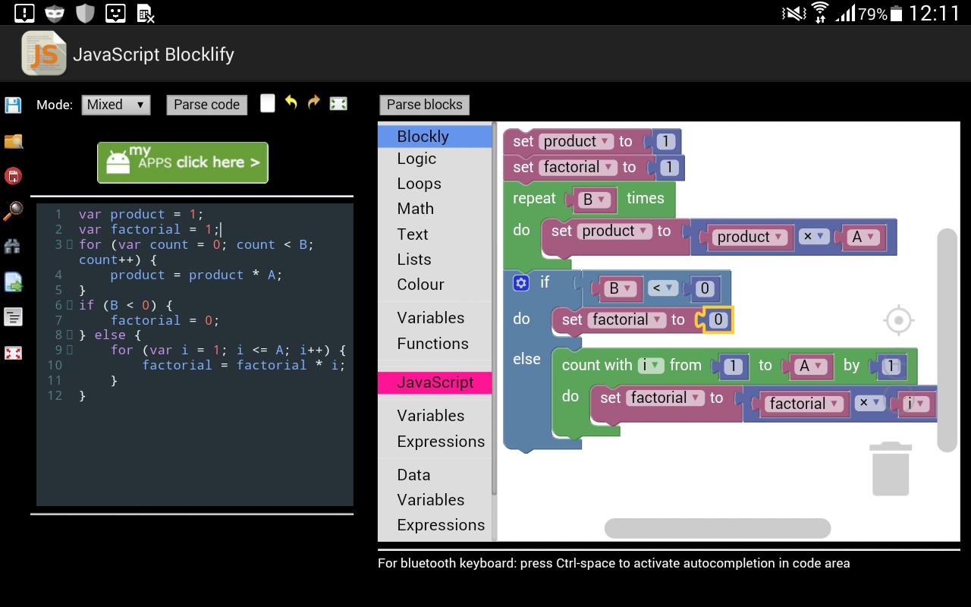This screenshot has height=607, width=971.
Task: Click the green fullscreen expand icon
Action: (338, 103)
